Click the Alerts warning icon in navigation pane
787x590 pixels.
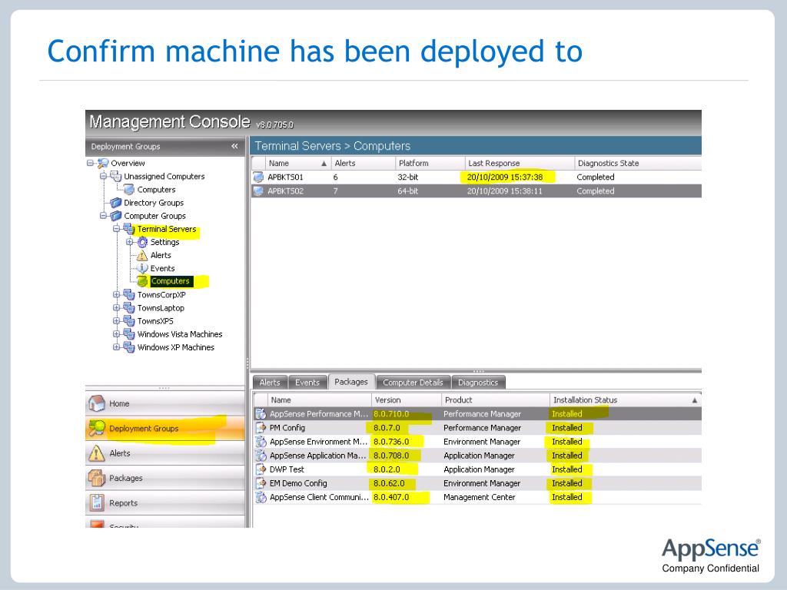click(96, 453)
